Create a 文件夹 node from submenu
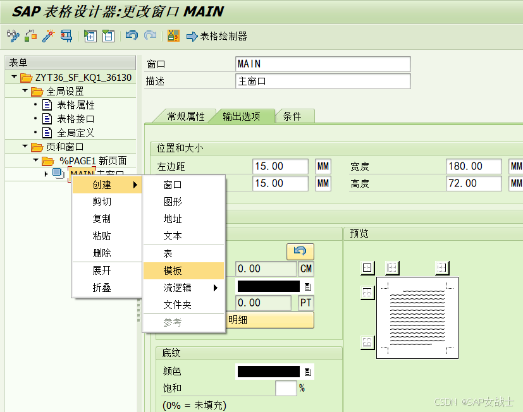The width and height of the screenshot is (523, 412). (x=183, y=305)
